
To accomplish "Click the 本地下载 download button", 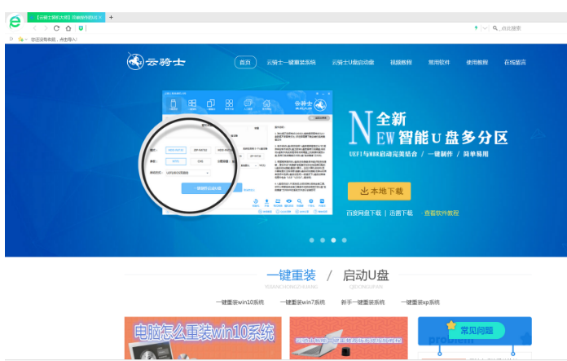I will tap(380, 191).
